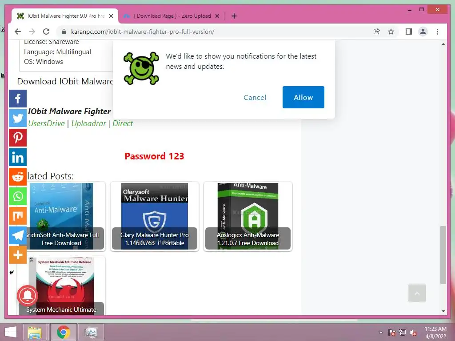
Task: Open Glary Malware Hunter Pro post
Action: point(155,216)
